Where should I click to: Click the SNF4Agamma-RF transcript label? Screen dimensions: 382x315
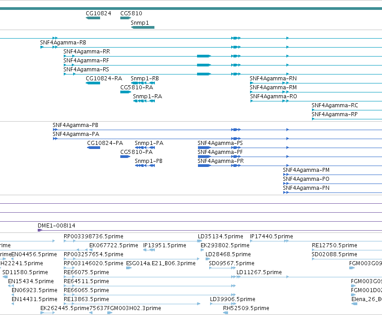[x=86, y=61]
